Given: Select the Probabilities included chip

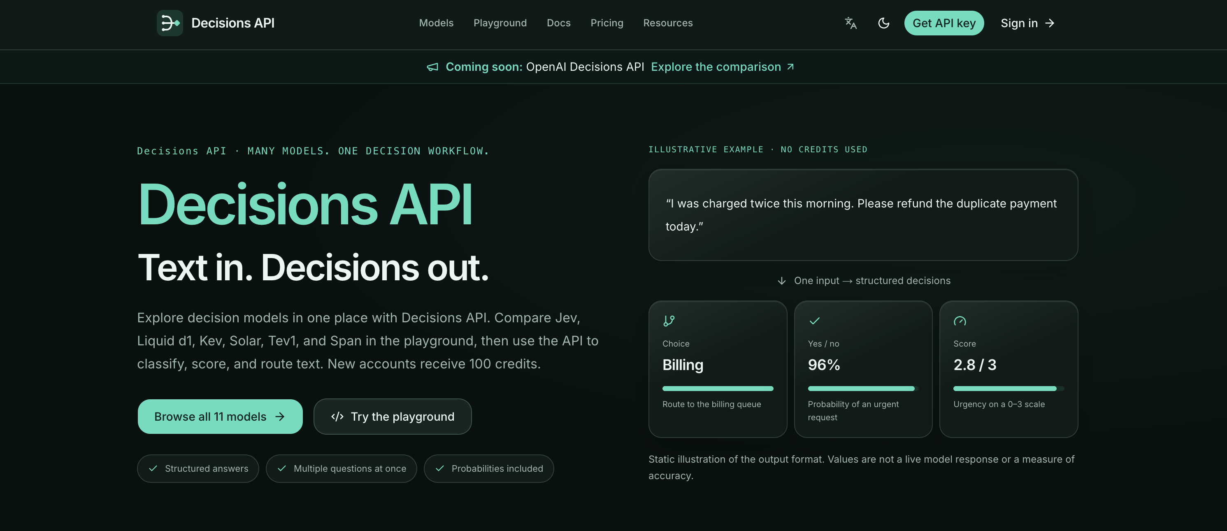Looking at the screenshot, I should 489,468.
